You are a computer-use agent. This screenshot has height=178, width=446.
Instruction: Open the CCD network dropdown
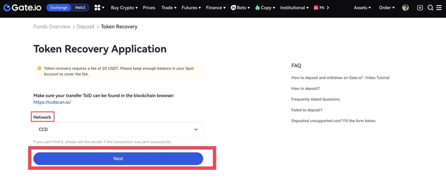118,130
